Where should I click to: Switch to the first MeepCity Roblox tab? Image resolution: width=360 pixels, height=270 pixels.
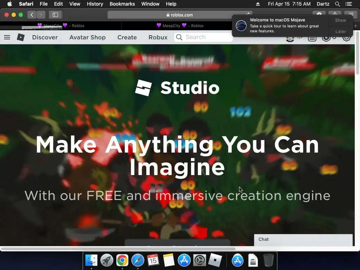[61, 26]
